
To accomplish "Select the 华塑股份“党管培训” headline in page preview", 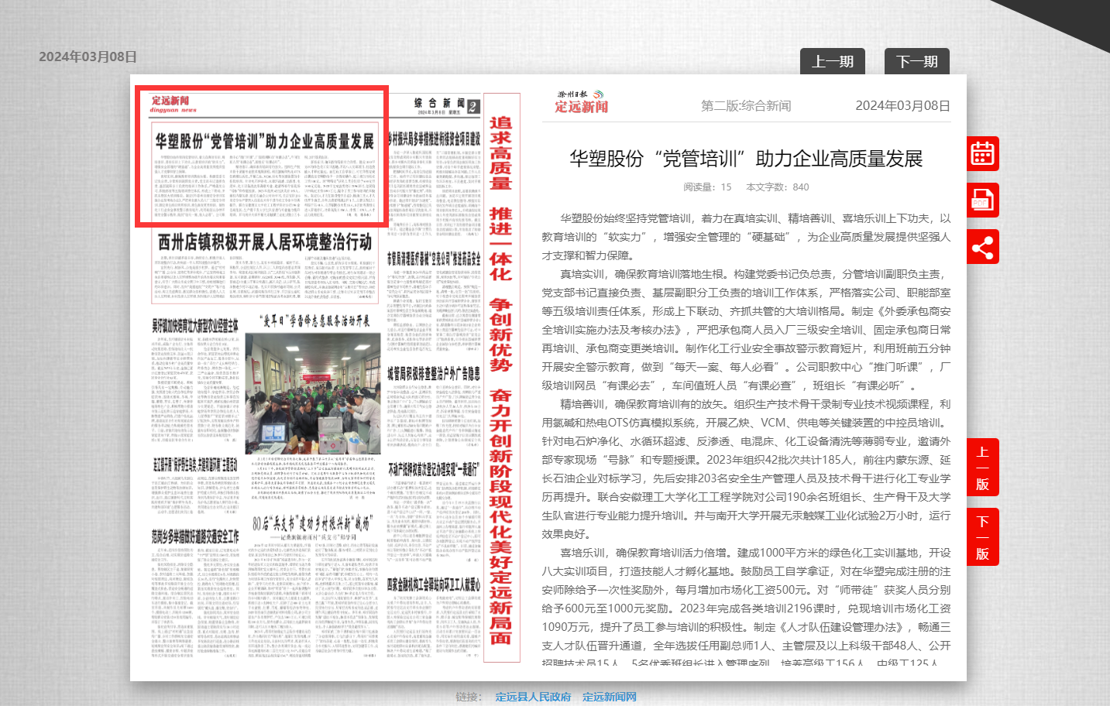I will tap(264, 141).
